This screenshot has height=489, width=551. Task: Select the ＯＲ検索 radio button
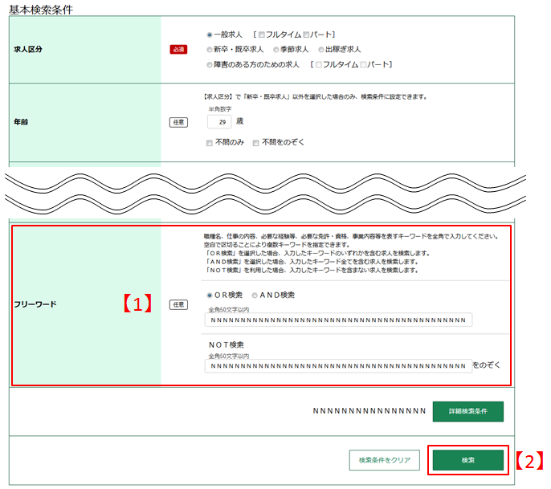[x=210, y=295]
